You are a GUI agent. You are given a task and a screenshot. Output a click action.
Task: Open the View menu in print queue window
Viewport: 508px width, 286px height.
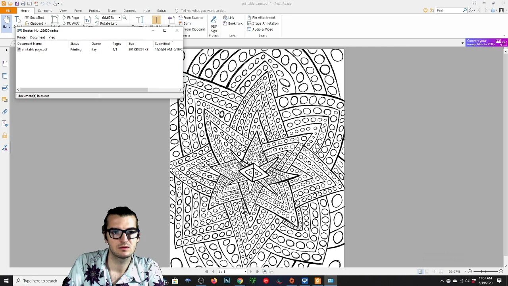point(52,37)
